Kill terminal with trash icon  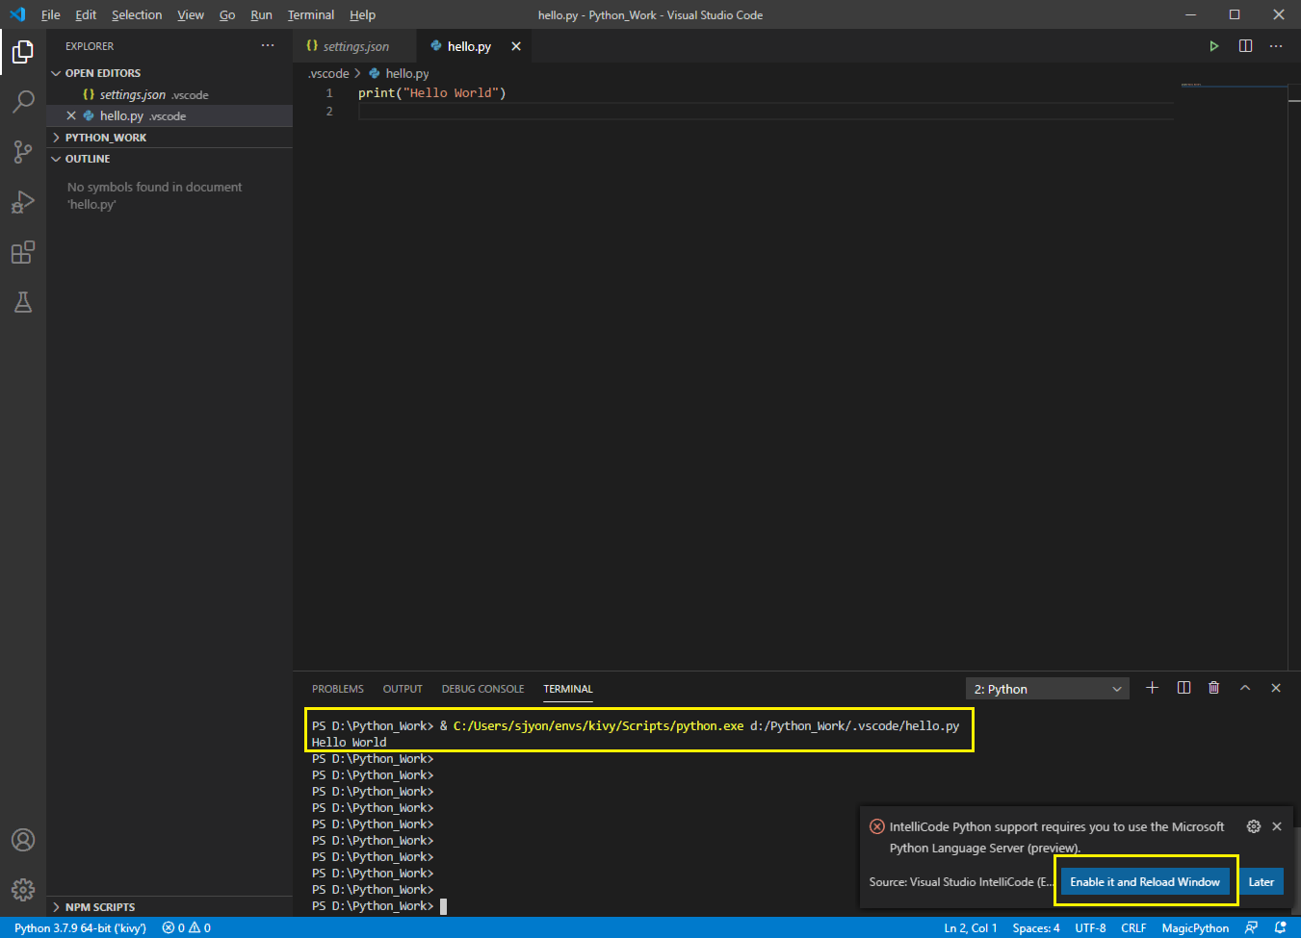pos(1214,688)
